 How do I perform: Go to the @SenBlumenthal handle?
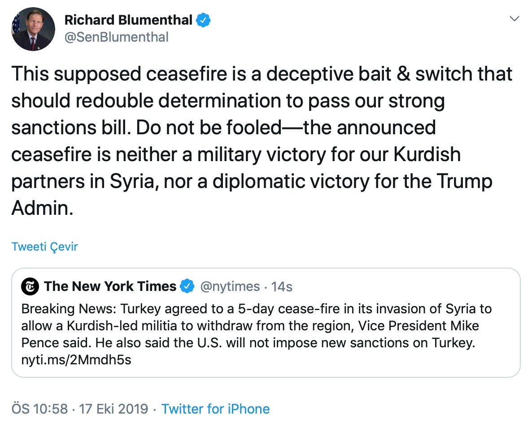pos(117,37)
